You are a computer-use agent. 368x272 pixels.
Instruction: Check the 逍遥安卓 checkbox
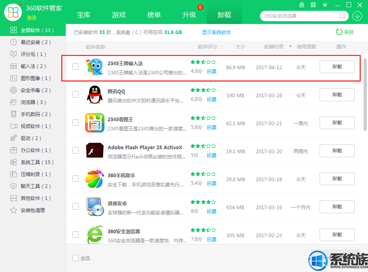[76, 206]
